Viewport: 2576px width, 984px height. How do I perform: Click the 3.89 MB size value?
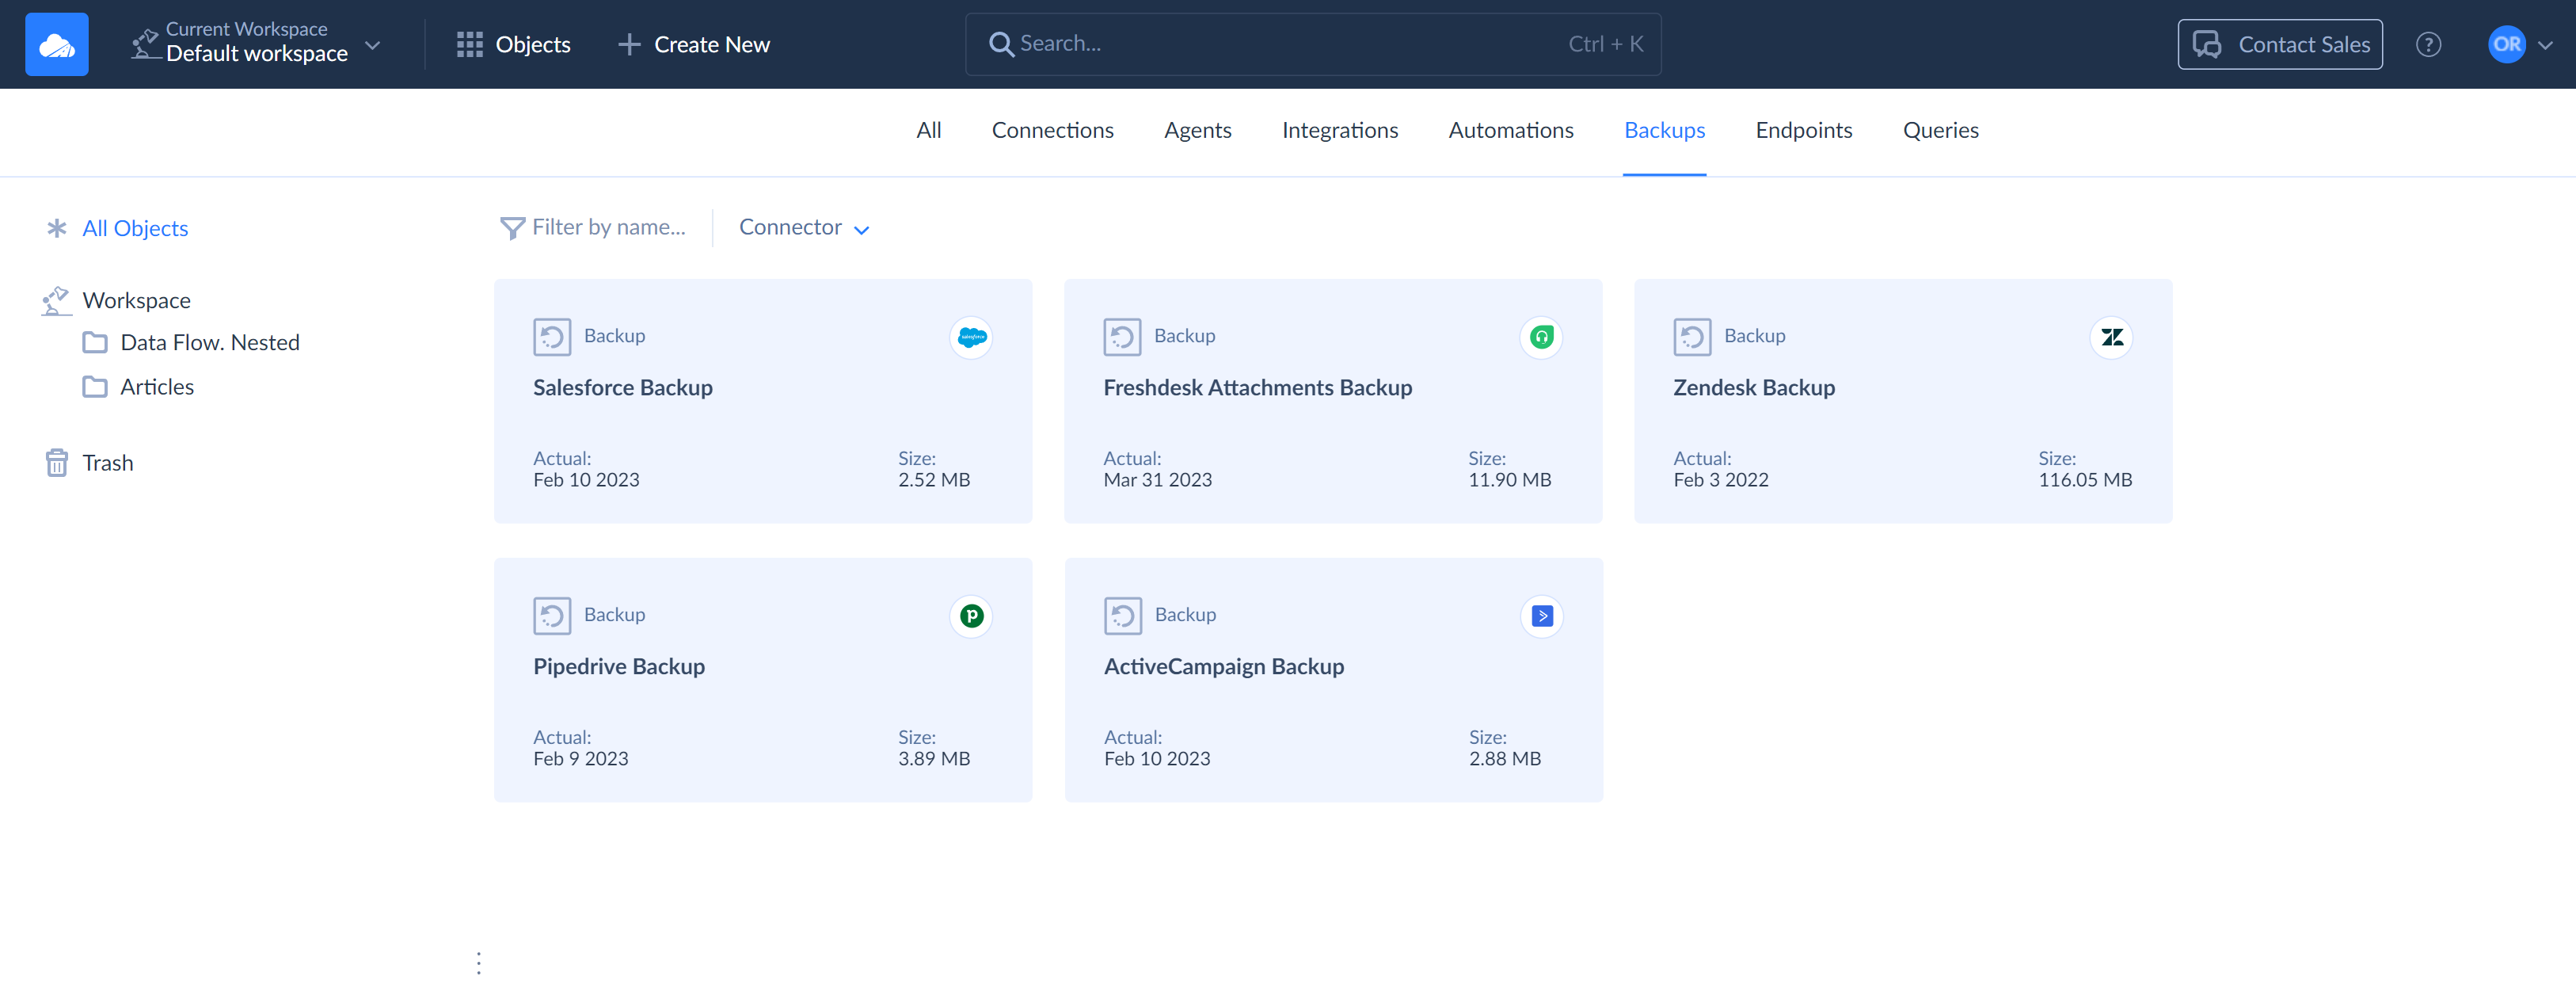tap(934, 759)
